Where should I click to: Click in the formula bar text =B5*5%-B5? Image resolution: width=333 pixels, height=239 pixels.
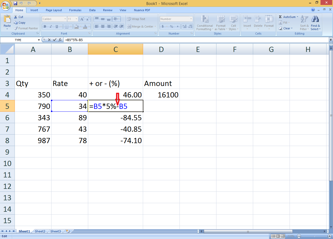click(74, 40)
